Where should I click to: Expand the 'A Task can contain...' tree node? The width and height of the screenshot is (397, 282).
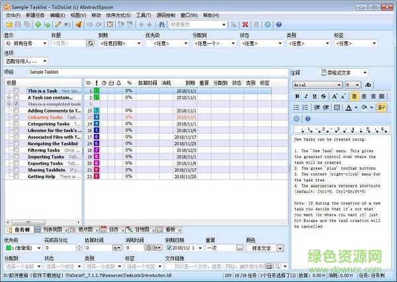(x=9, y=97)
